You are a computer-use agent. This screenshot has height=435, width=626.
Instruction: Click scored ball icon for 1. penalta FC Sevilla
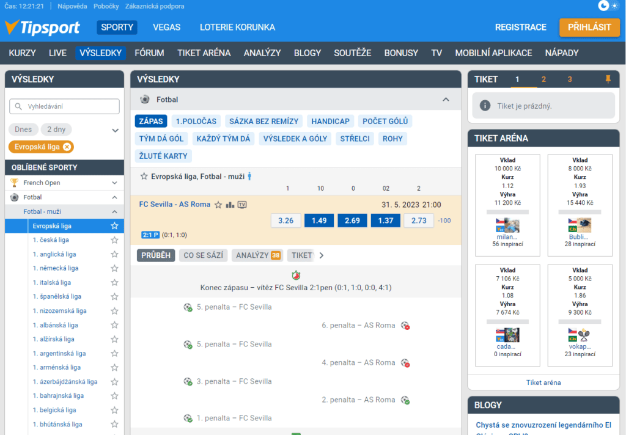click(188, 419)
